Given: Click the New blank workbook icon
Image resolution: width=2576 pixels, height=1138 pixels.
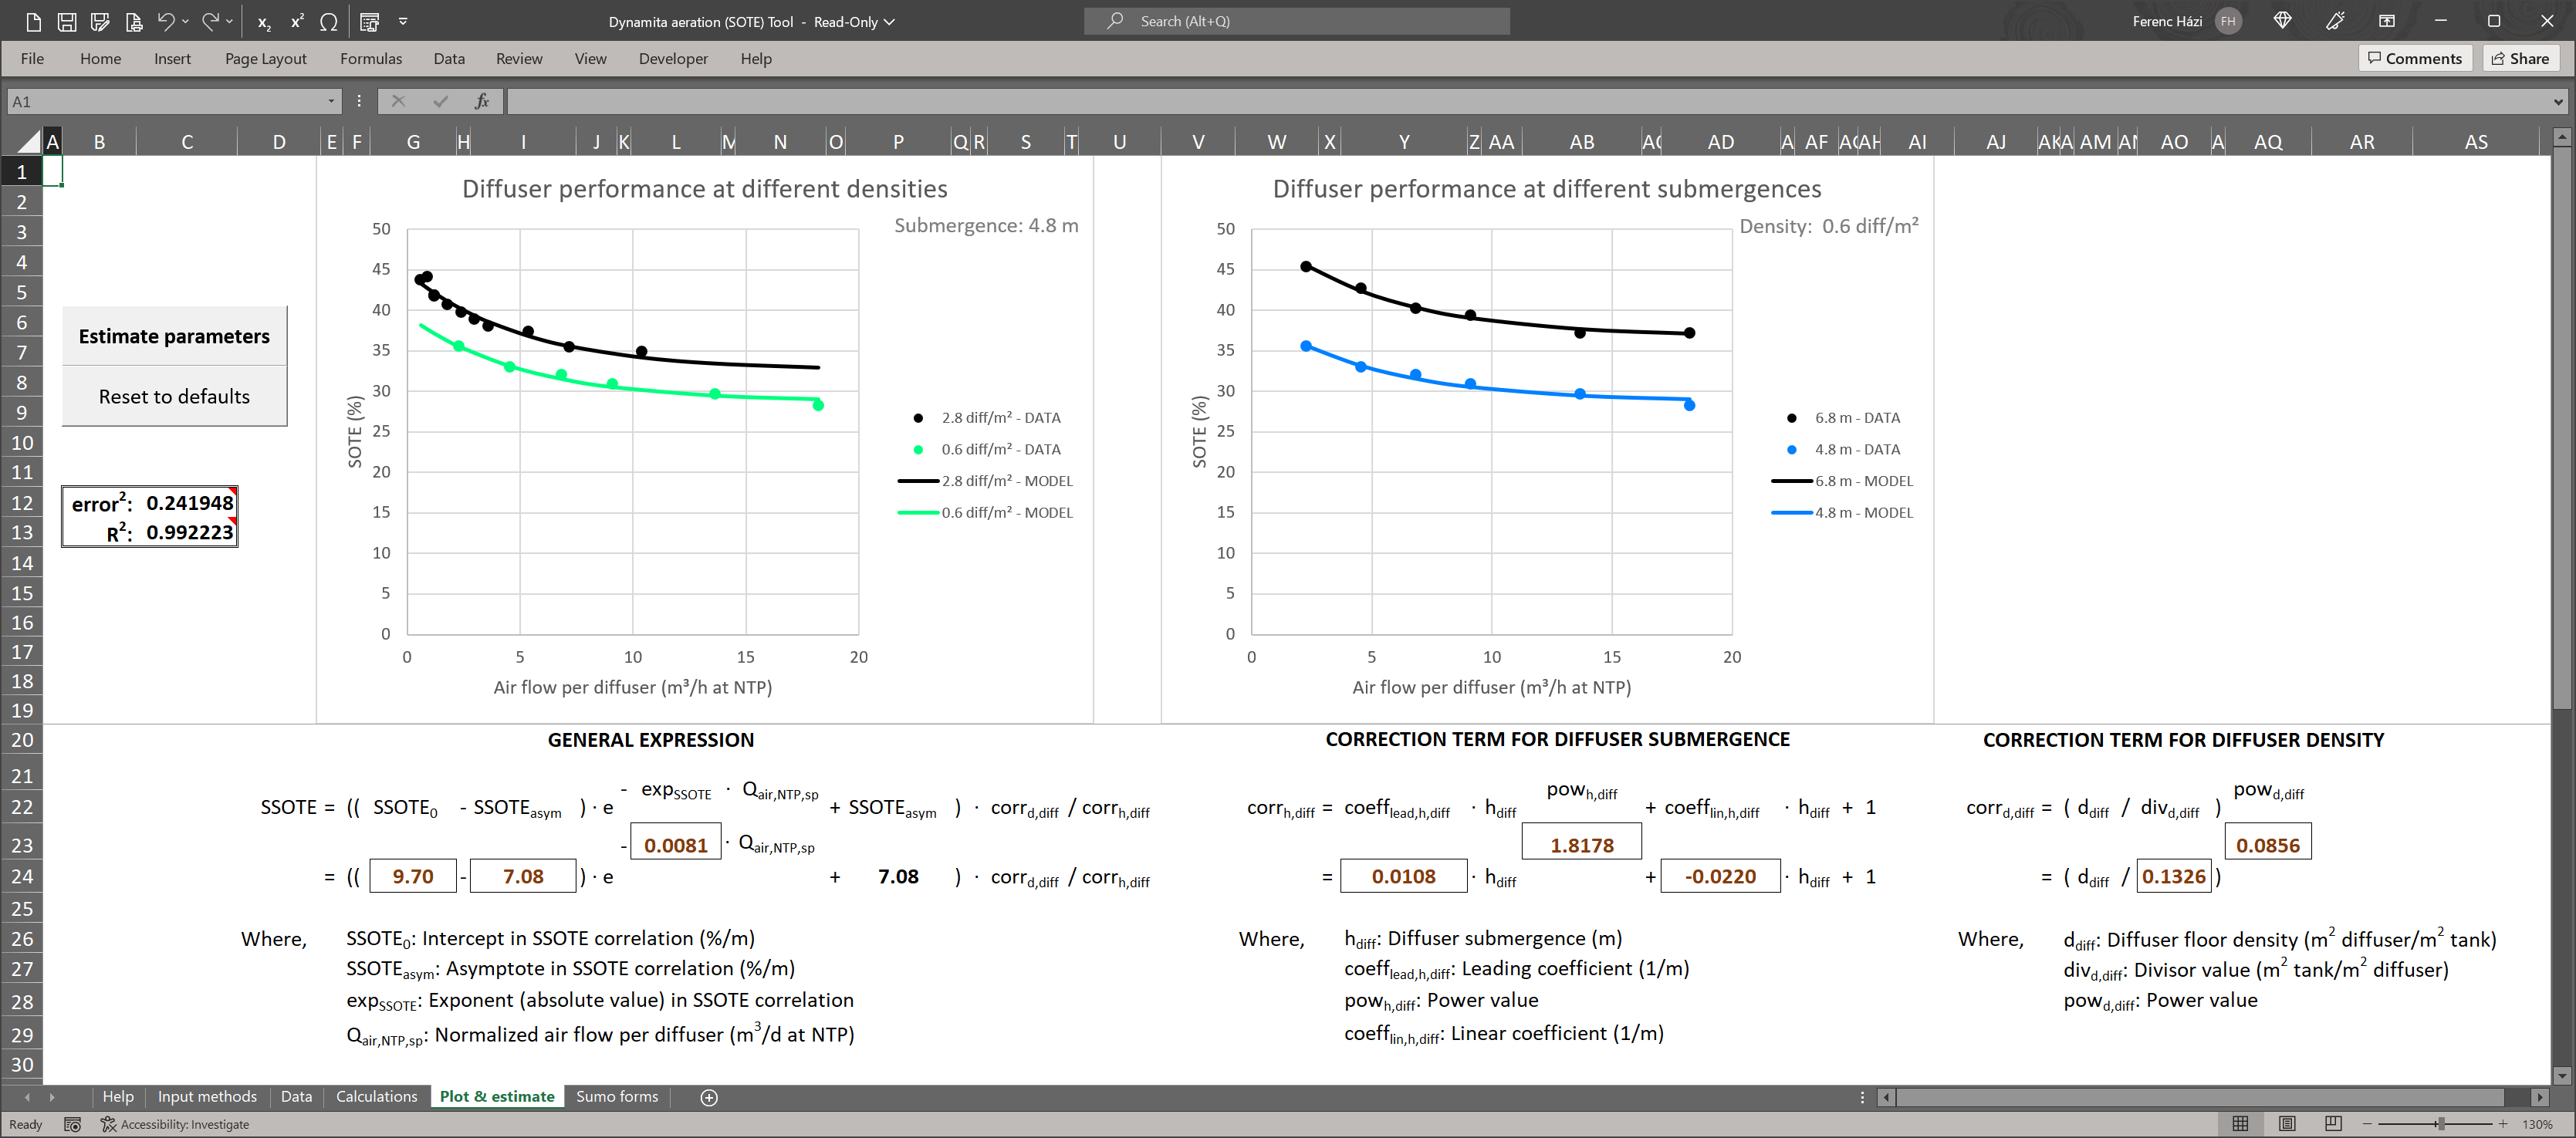Looking at the screenshot, I should pos(33,21).
